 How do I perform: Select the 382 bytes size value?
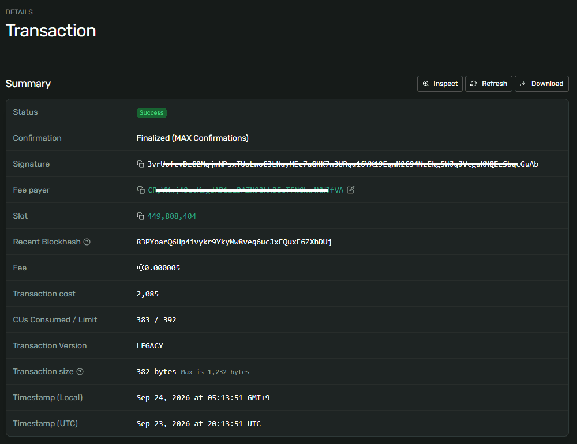coord(156,371)
